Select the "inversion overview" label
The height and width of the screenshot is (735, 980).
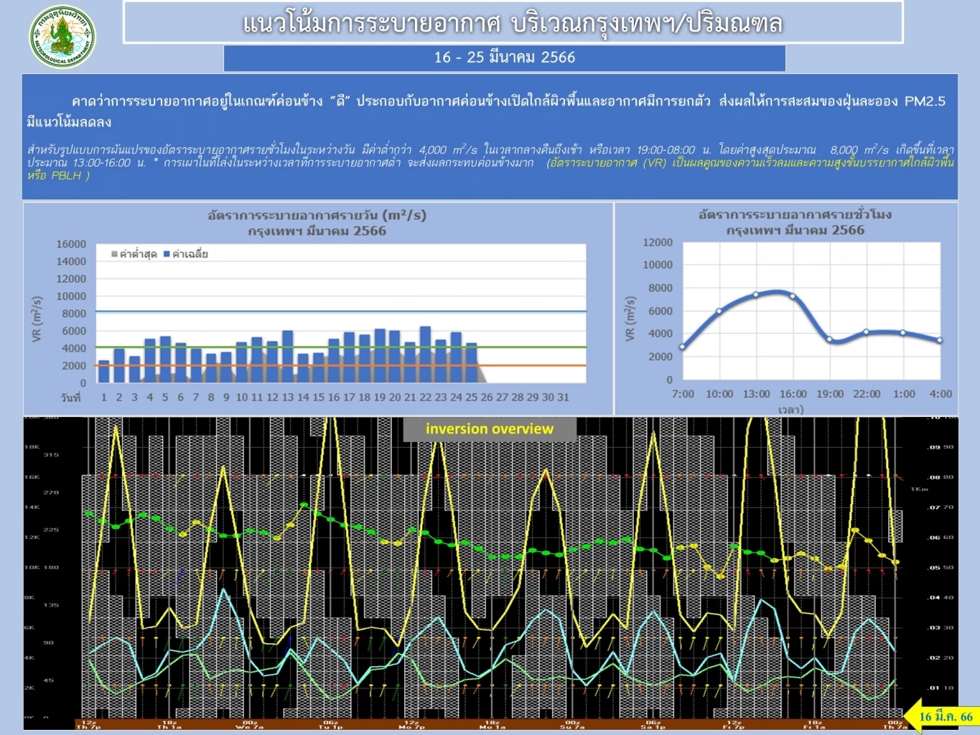(489, 429)
